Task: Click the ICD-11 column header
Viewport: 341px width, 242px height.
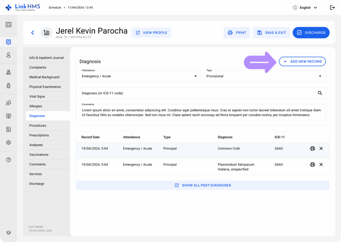Action: pos(280,137)
